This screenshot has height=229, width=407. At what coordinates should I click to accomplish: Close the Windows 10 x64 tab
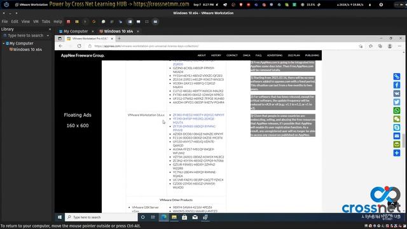[138, 31]
